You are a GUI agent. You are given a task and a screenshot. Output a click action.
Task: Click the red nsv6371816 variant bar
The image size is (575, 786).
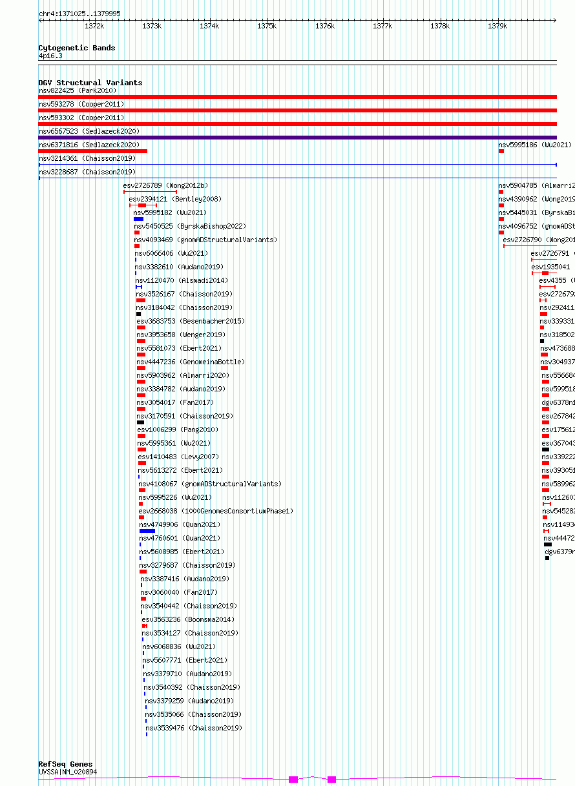pyautogui.click(x=93, y=151)
